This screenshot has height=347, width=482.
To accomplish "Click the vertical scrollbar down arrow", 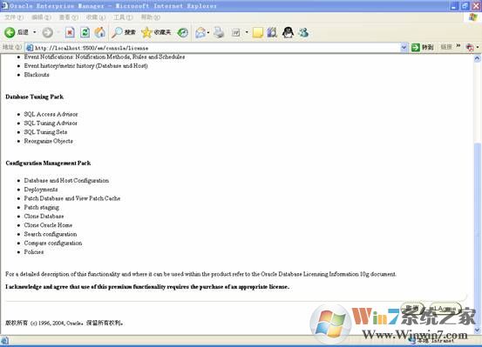I will click(477, 330).
